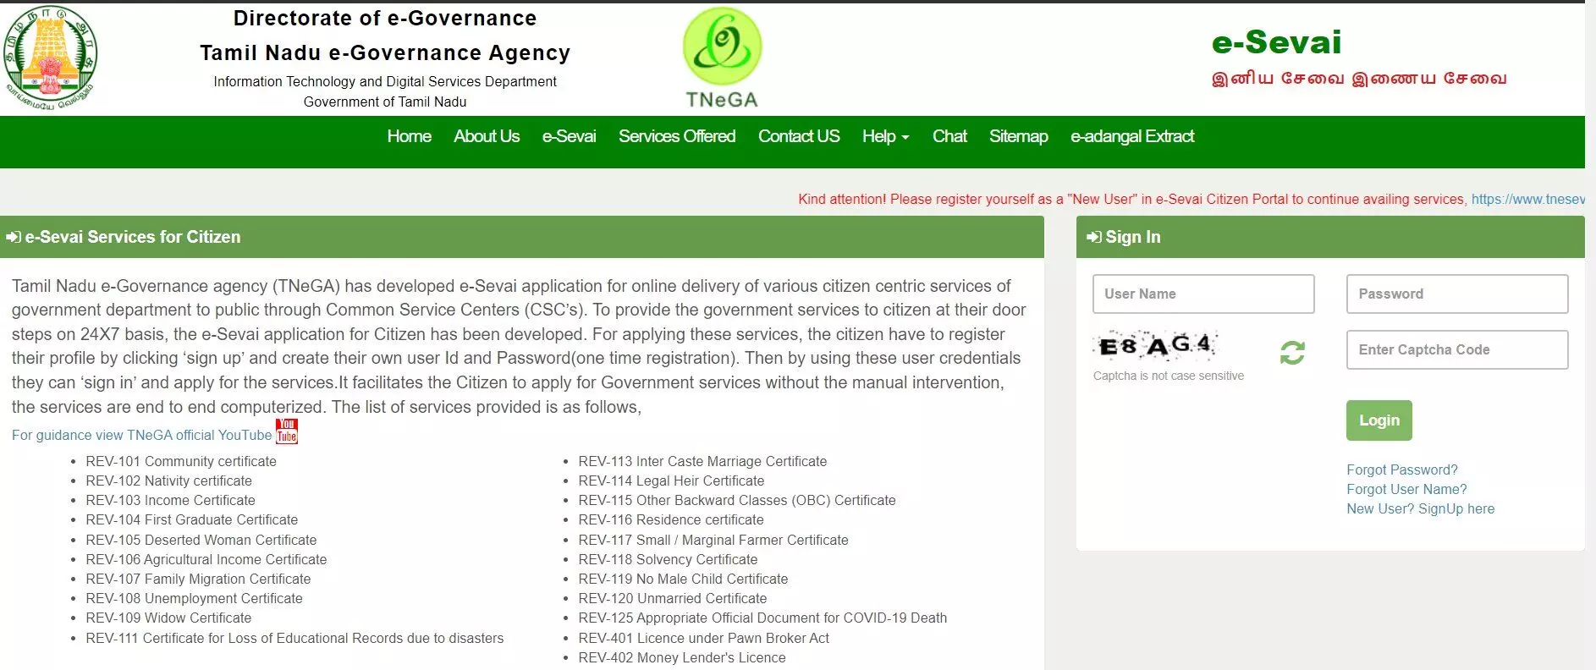Click into the Password field
Image resolution: width=1596 pixels, height=670 pixels.
click(x=1456, y=294)
